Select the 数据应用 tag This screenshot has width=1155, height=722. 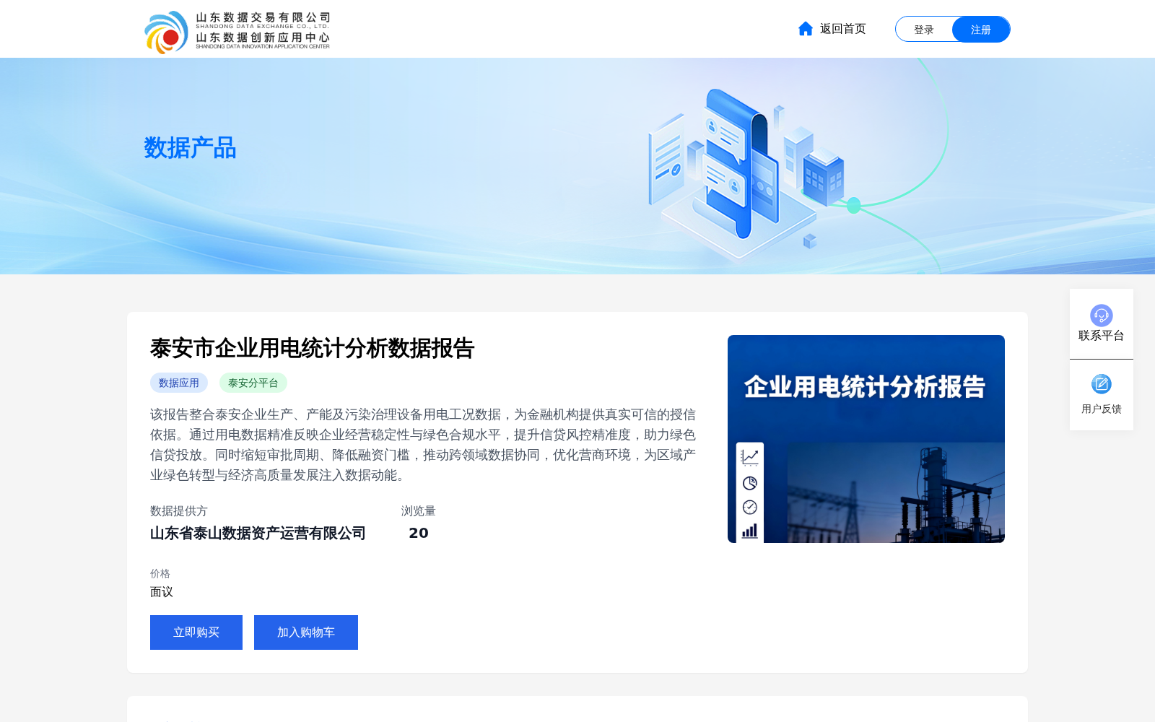pyautogui.click(x=179, y=383)
